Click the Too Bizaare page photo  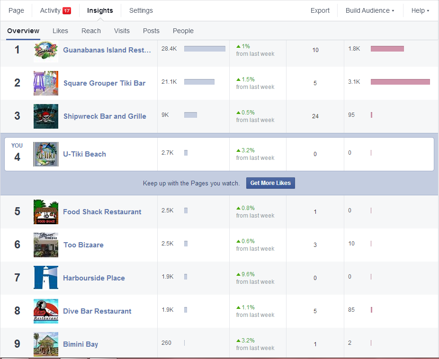[x=46, y=245]
